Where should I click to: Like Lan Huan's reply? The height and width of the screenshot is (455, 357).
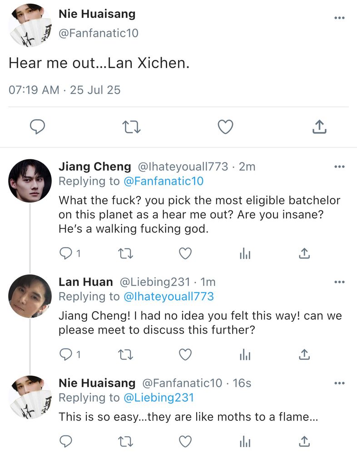185,354
